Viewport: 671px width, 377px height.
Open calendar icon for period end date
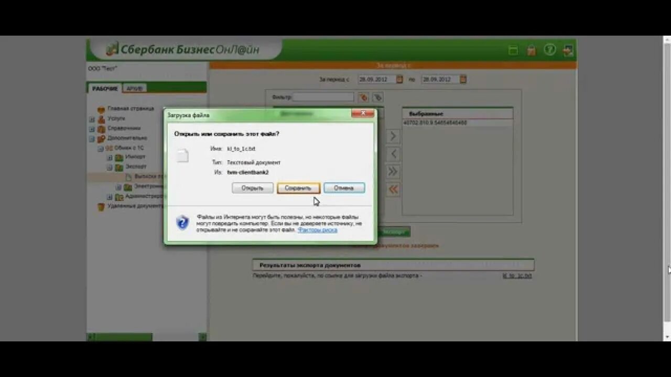coord(463,79)
